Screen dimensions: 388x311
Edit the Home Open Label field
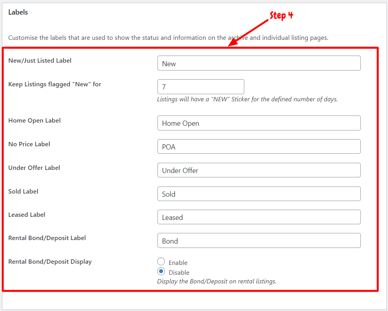coord(259,123)
